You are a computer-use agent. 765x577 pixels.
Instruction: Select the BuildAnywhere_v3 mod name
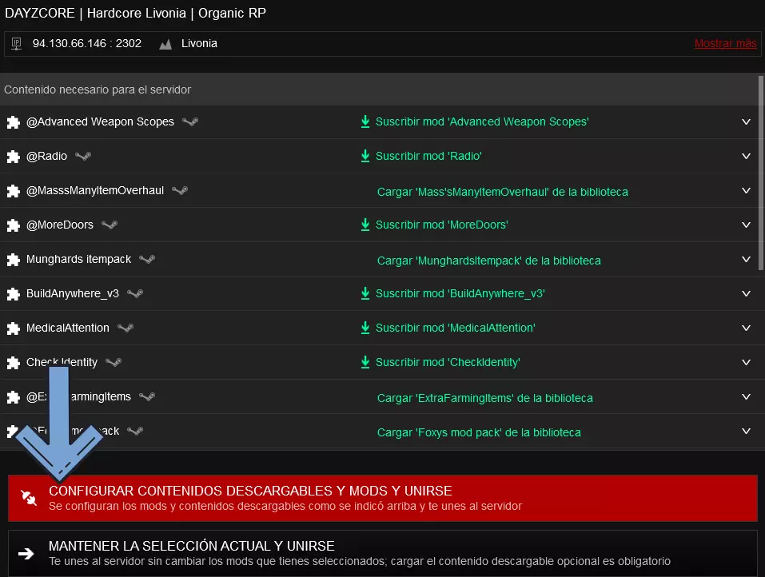tap(73, 293)
